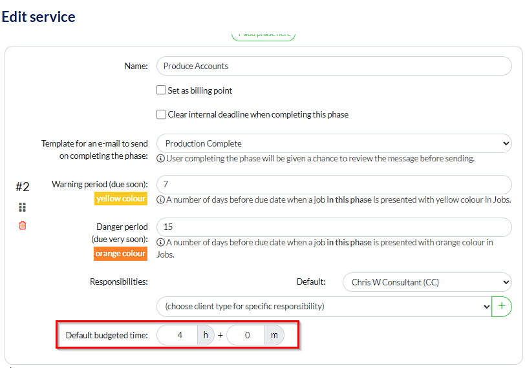Viewport: 525px width, 368px height.
Task: Delete phase #2 with the trash icon
Action: tap(23, 225)
